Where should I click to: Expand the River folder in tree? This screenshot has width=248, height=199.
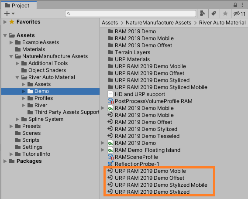tap(24, 105)
